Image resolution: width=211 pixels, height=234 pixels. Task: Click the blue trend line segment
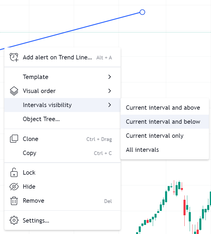coord(73,30)
